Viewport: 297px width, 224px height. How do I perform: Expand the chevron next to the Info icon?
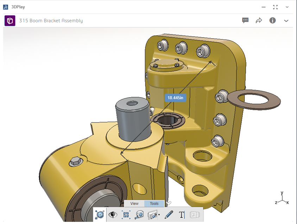(x=286, y=21)
